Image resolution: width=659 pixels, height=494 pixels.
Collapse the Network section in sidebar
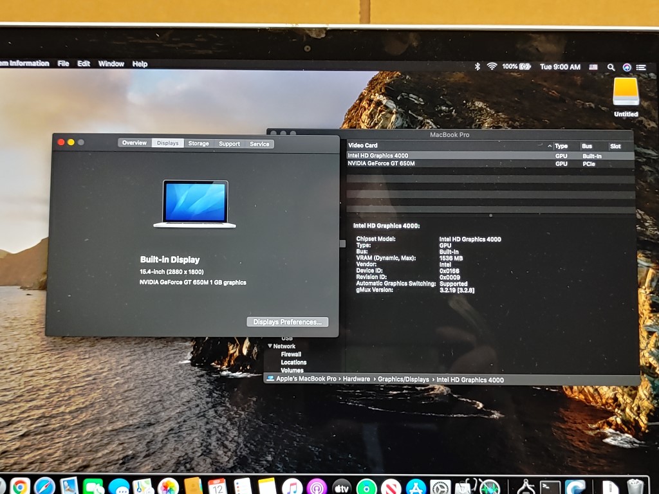click(270, 345)
